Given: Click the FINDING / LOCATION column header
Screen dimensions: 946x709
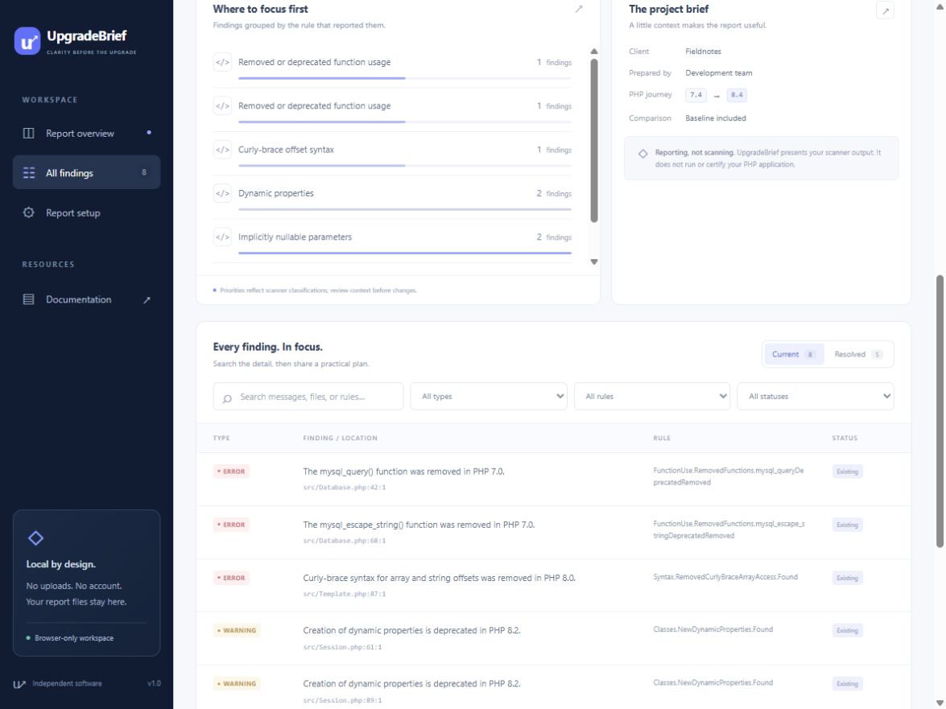Looking at the screenshot, I should 341,439.
